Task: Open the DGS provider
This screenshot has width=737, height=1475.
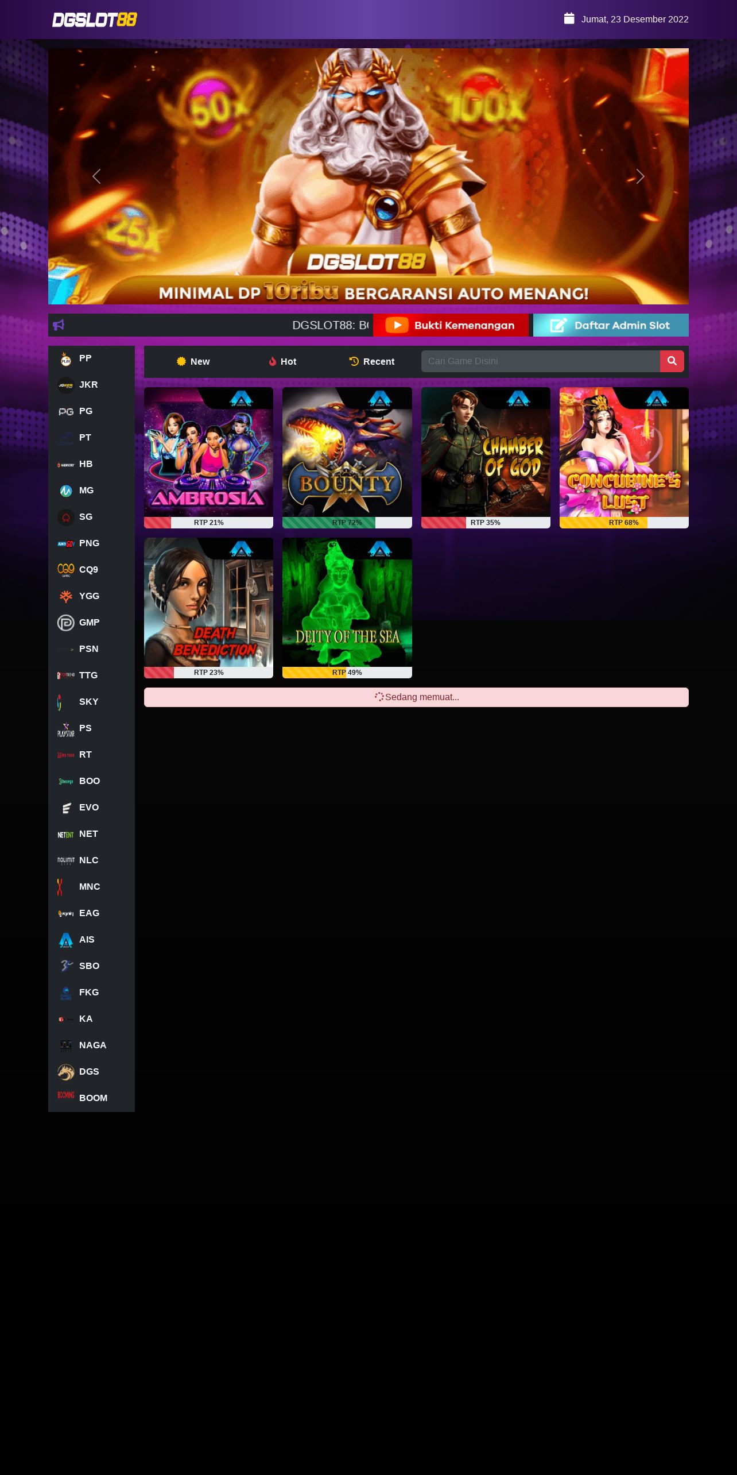Action: pos(91,1072)
